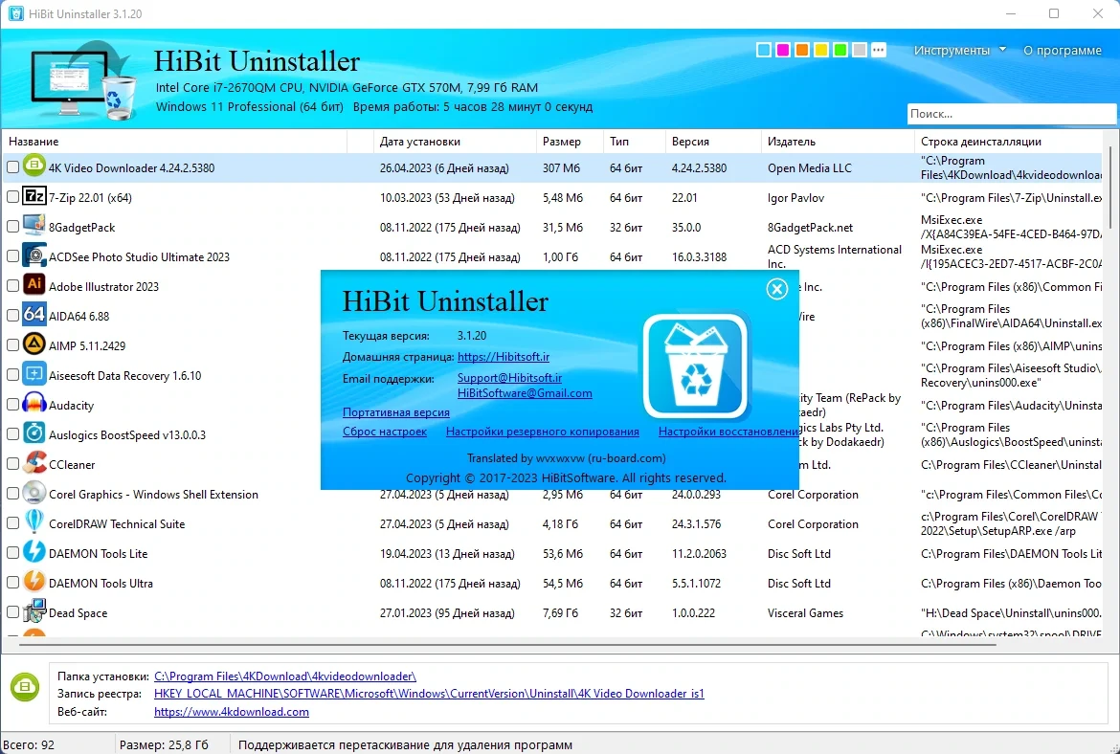
Task: Tick the checkbox for Audacity
Action: (12, 404)
